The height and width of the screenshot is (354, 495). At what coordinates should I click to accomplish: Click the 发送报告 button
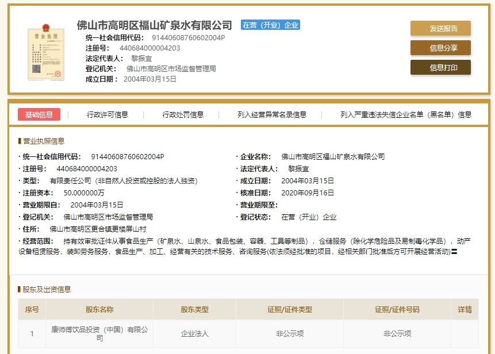click(440, 28)
